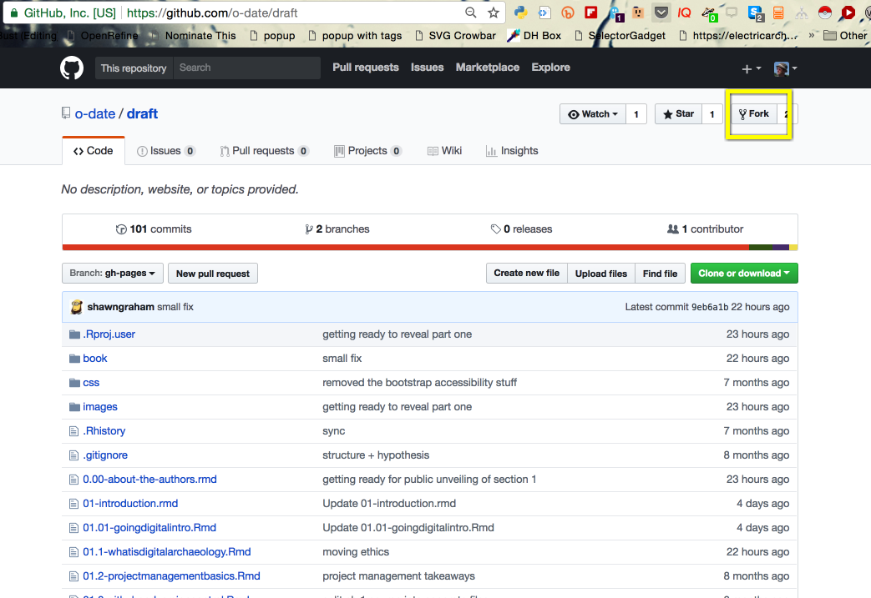Click Upload files button
The image size is (871, 598).
click(x=601, y=274)
